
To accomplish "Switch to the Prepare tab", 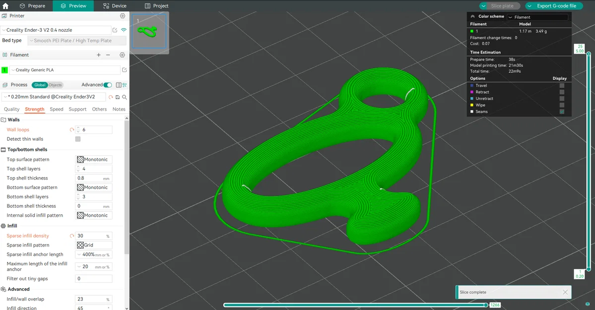I will tap(32, 5).
